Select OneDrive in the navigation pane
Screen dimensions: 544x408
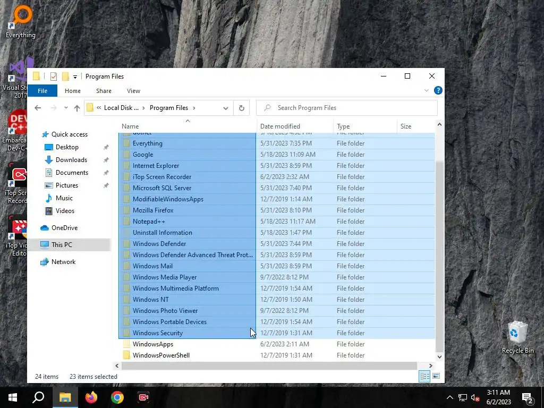pyautogui.click(x=64, y=228)
